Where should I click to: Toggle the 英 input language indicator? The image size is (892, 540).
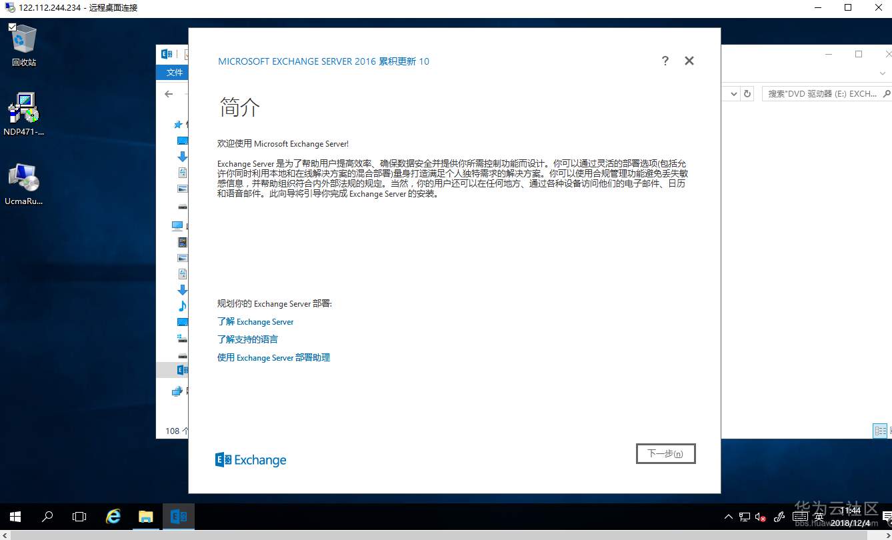818,516
